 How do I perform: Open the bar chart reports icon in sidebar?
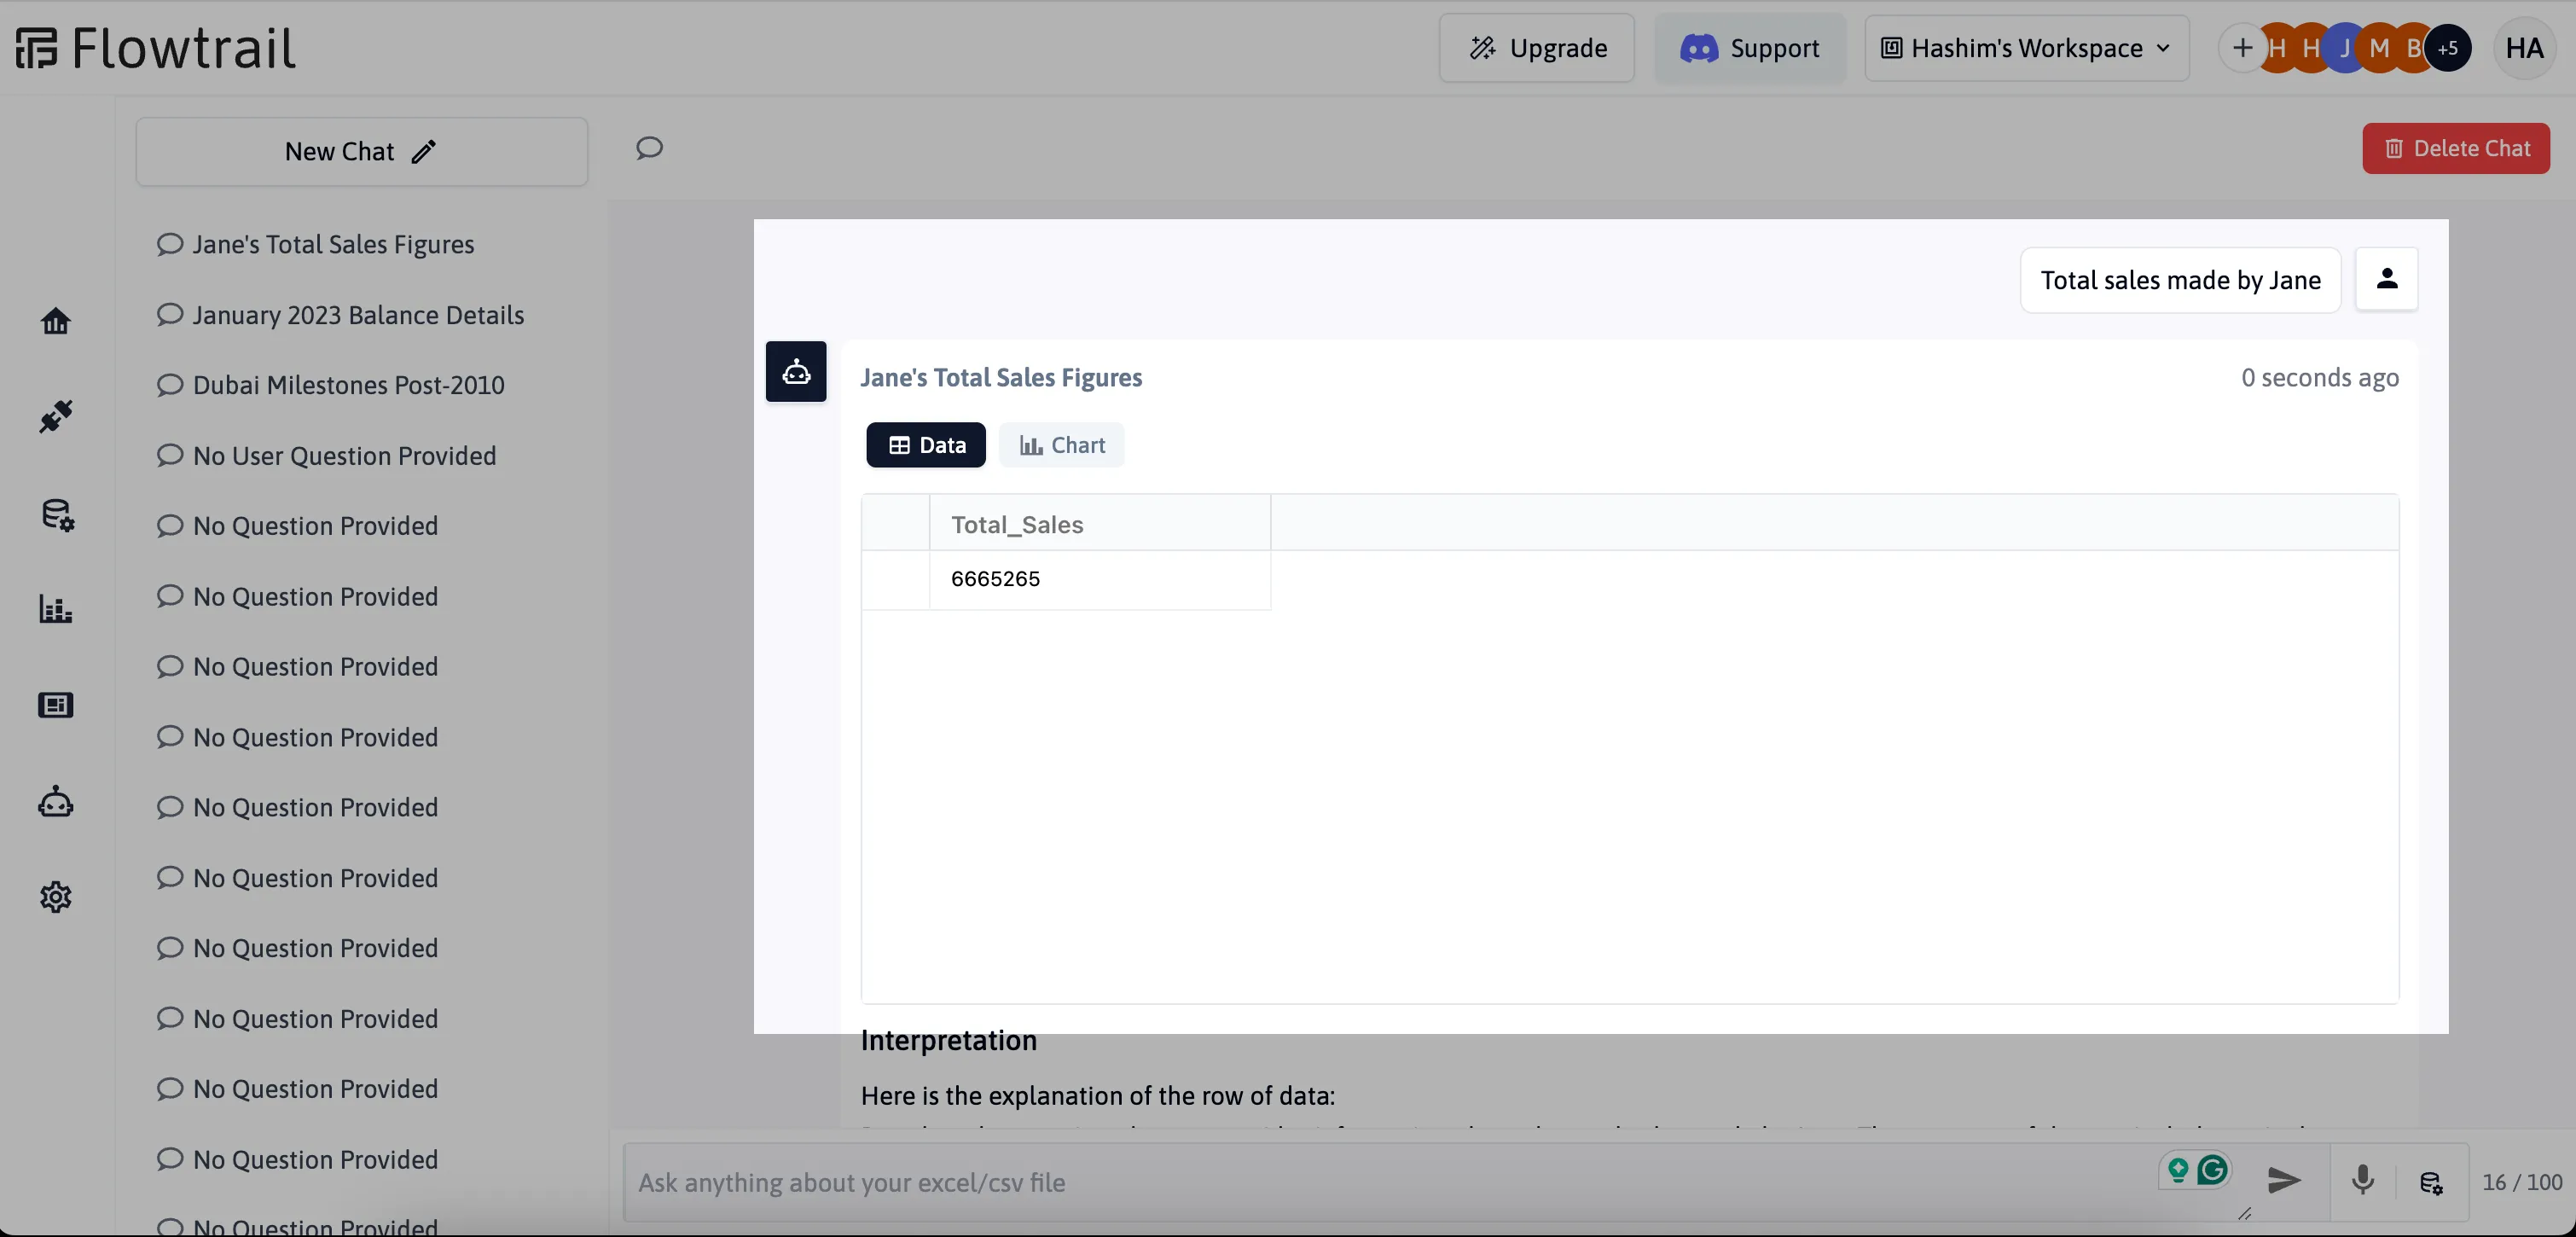(56, 609)
